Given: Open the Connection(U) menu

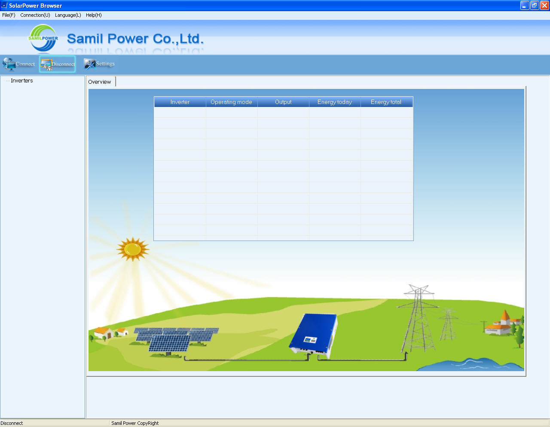Looking at the screenshot, I should pyautogui.click(x=35, y=15).
